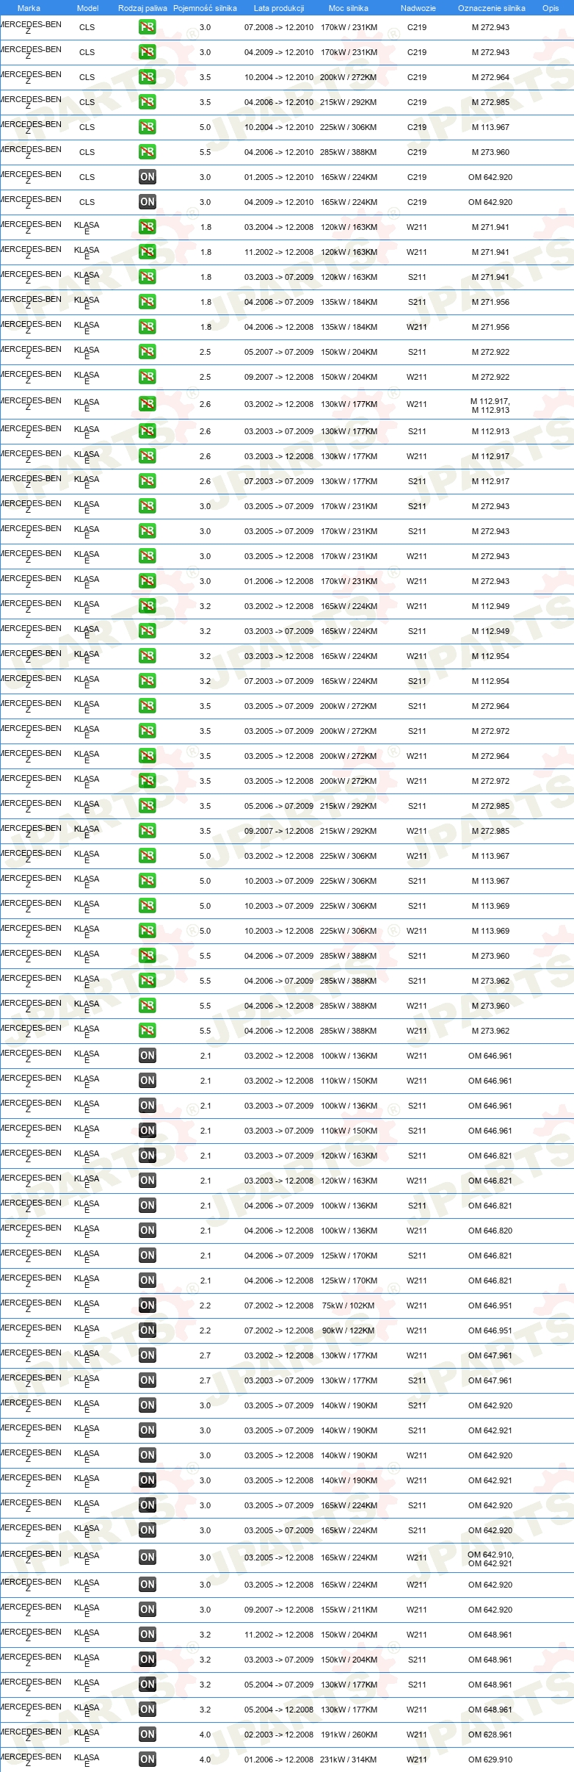The height and width of the screenshot is (1772, 574).
Task: Select CLS engine code M 113.967
Action: pyautogui.click(x=490, y=127)
